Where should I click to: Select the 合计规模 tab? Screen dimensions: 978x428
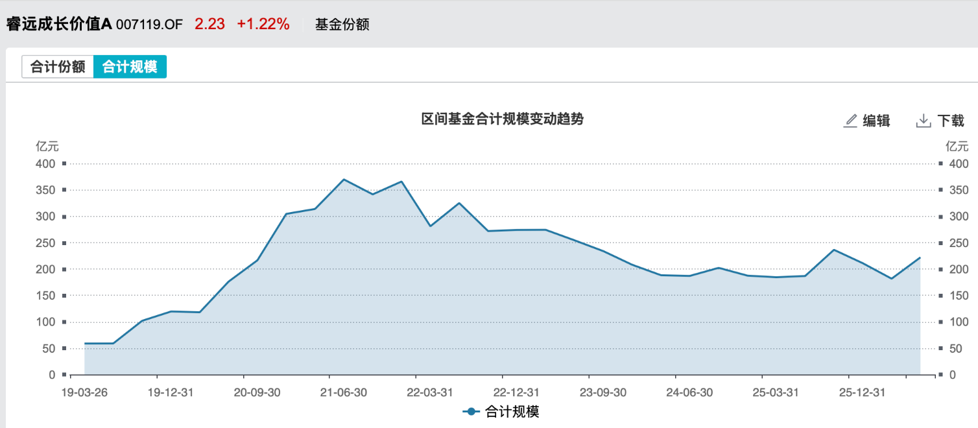click(x=130, y=67)
